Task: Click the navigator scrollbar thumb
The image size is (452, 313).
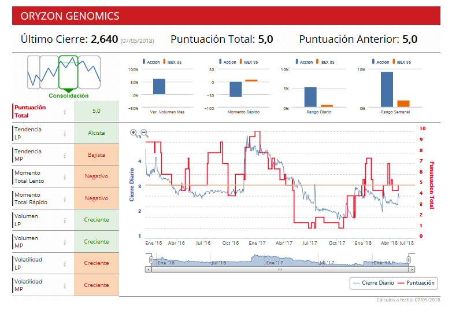Action: (280, 270)
